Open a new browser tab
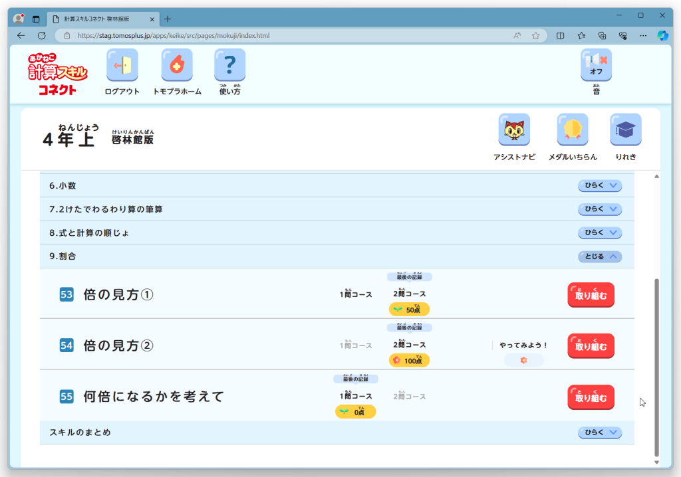681x477 pixels. [x=168, y=19]
